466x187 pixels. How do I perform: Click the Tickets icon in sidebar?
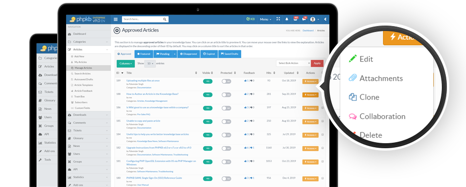tap(70, 130)
